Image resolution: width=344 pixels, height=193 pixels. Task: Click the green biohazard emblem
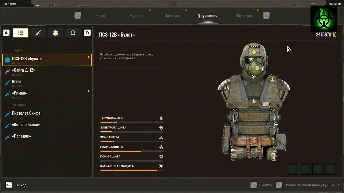coord(324,19)
